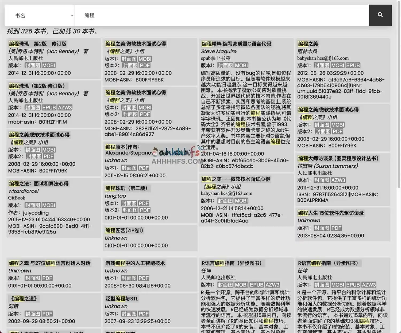Download EPUB of R语言编程指南 bottom right column

pyautogui.click(x=353, y=285)
